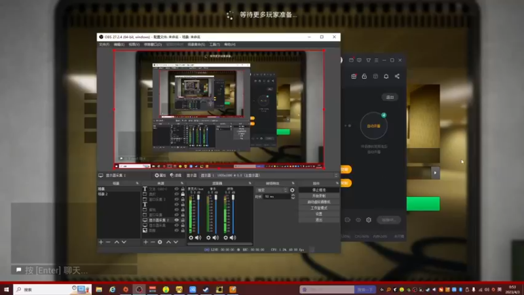Adjust the 麦克风/Aux volume slider

pos(198,214)
